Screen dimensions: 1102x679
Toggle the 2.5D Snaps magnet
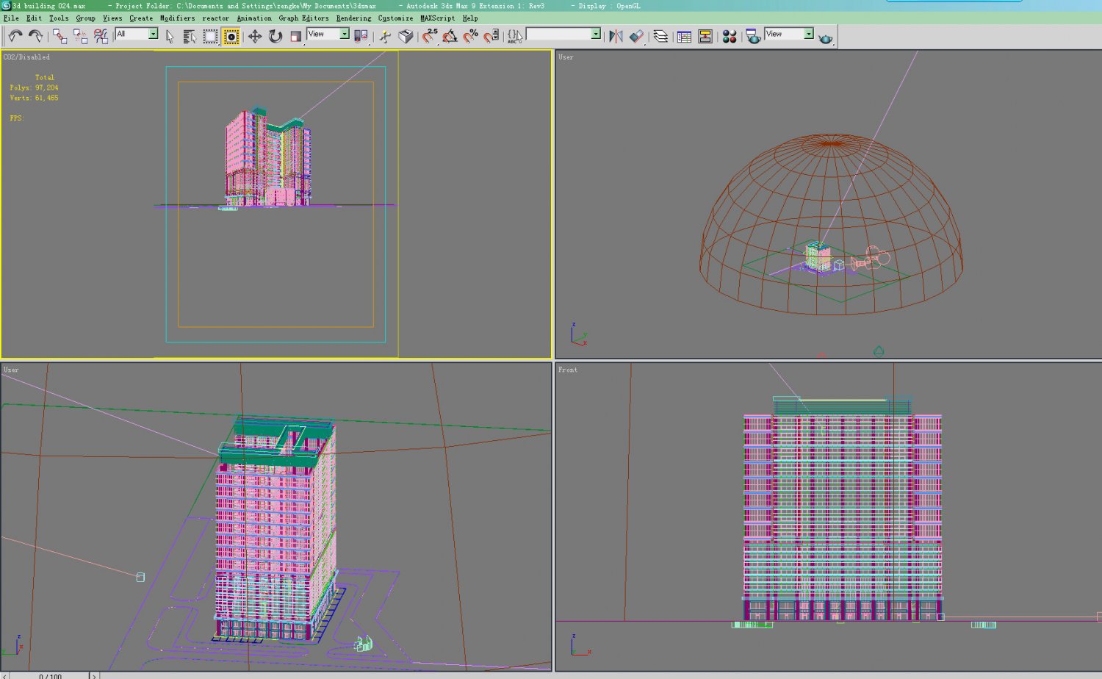[430, 36]
